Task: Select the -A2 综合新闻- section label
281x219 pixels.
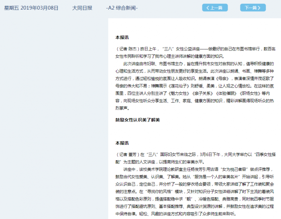Action: (x=122, y=8)
